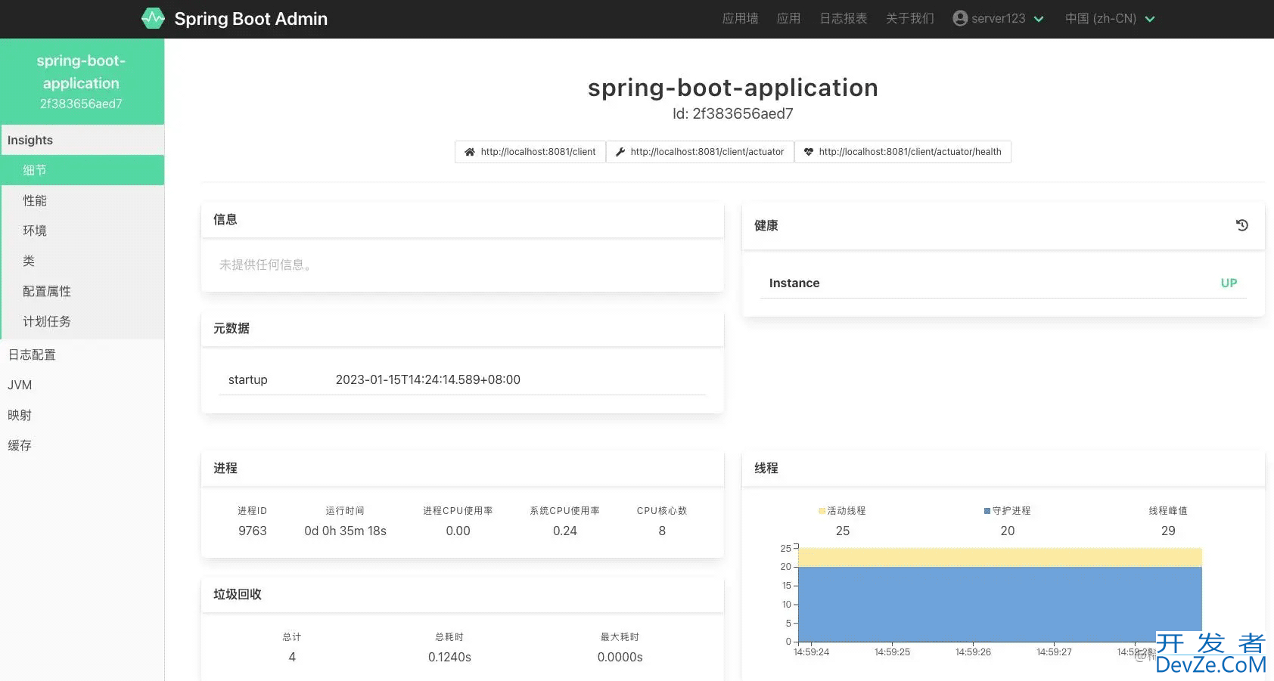
Task: Click the home icon of client URL
Action: point(470,152)
